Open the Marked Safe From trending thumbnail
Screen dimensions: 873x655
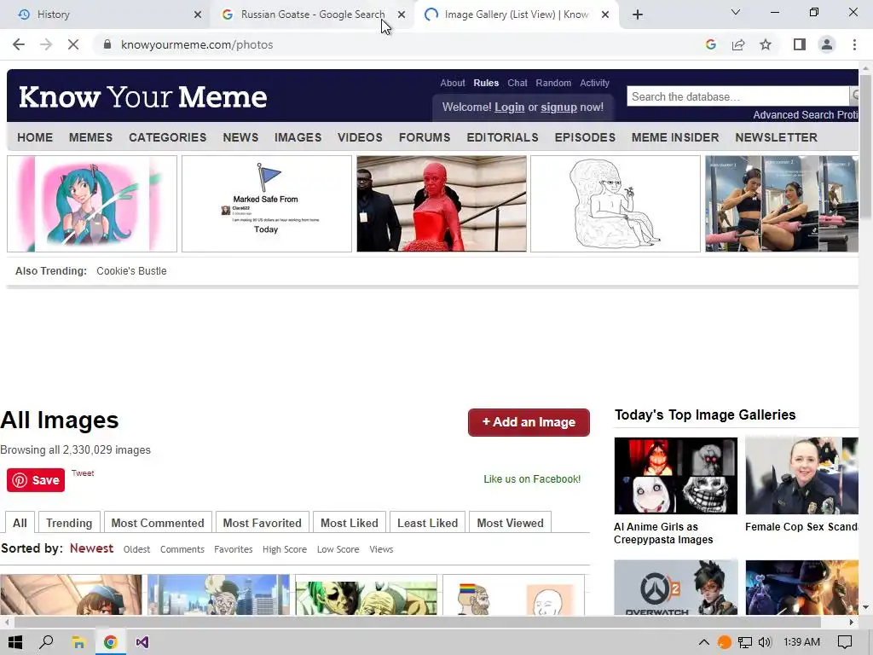(267, 204)
